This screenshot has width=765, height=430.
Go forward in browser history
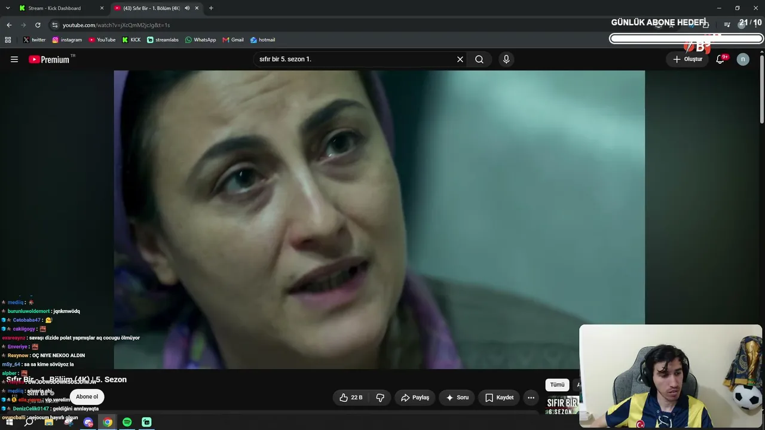pos(23,25)
